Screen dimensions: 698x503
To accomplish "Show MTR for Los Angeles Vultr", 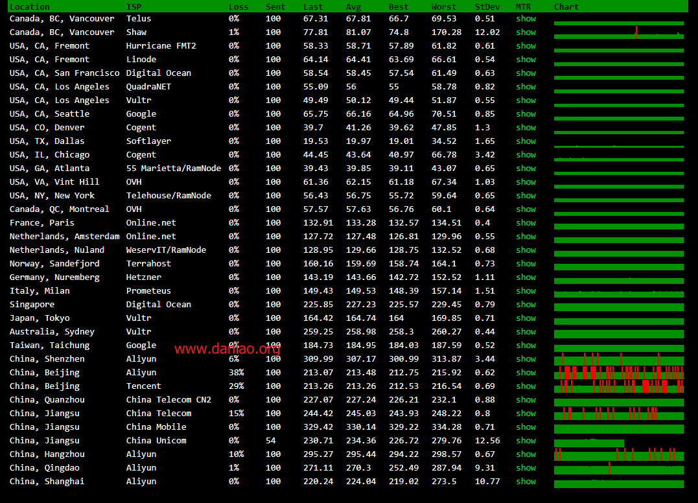I will (526, 100).
